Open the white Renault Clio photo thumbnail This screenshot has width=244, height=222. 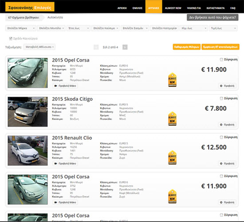[28, 151]
